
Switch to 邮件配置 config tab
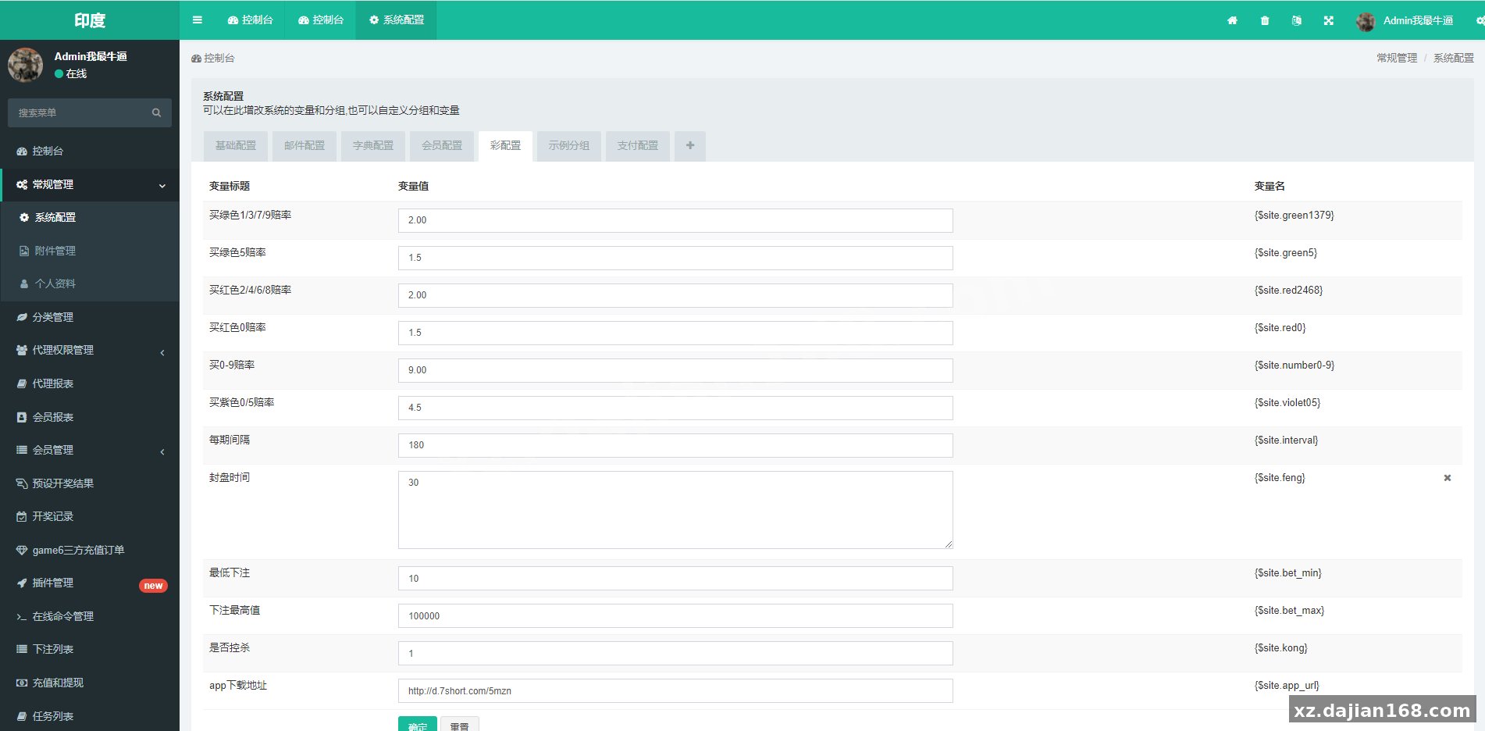[x=304, y=146]
